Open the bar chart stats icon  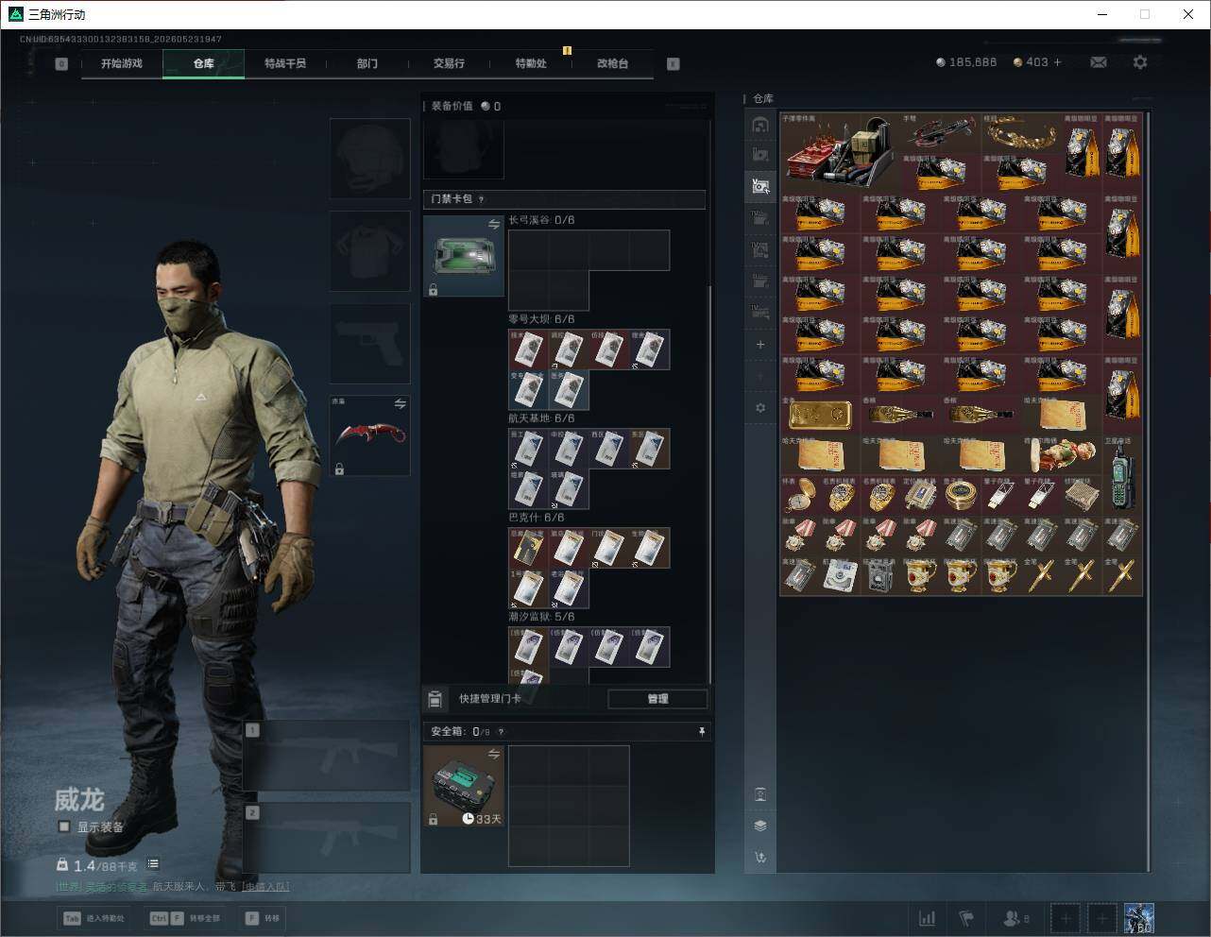coord(928,918)
